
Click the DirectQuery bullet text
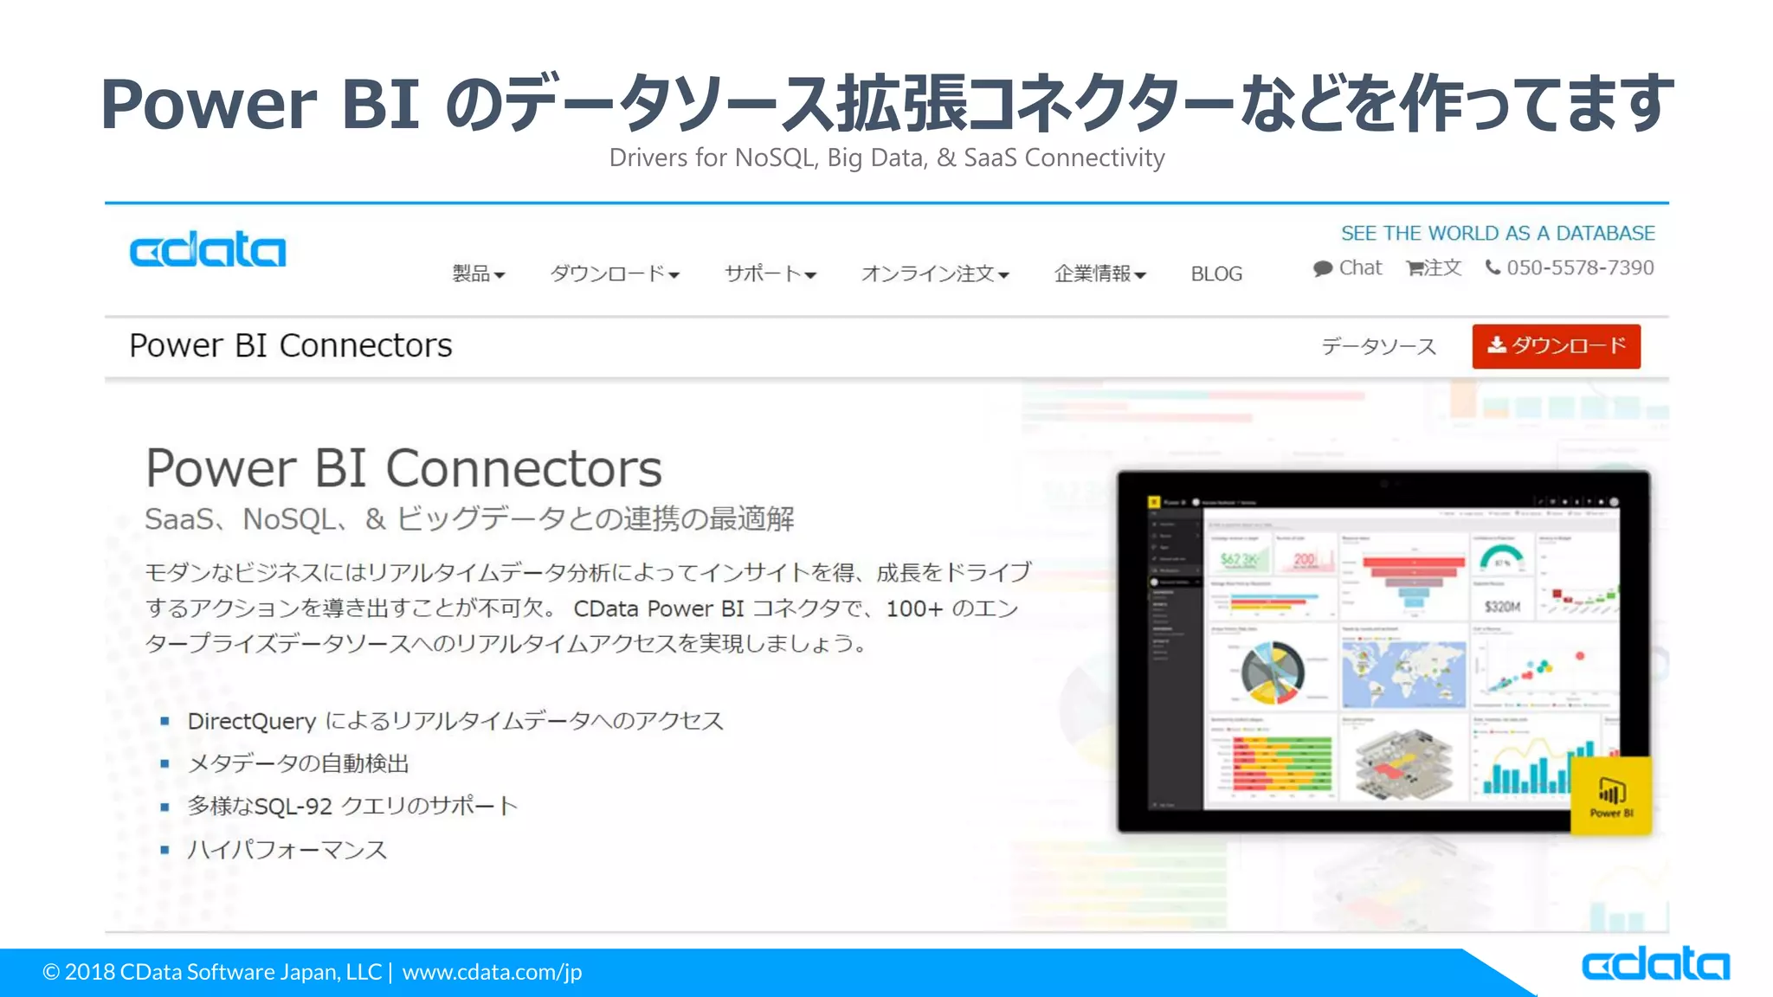(455, 721)
